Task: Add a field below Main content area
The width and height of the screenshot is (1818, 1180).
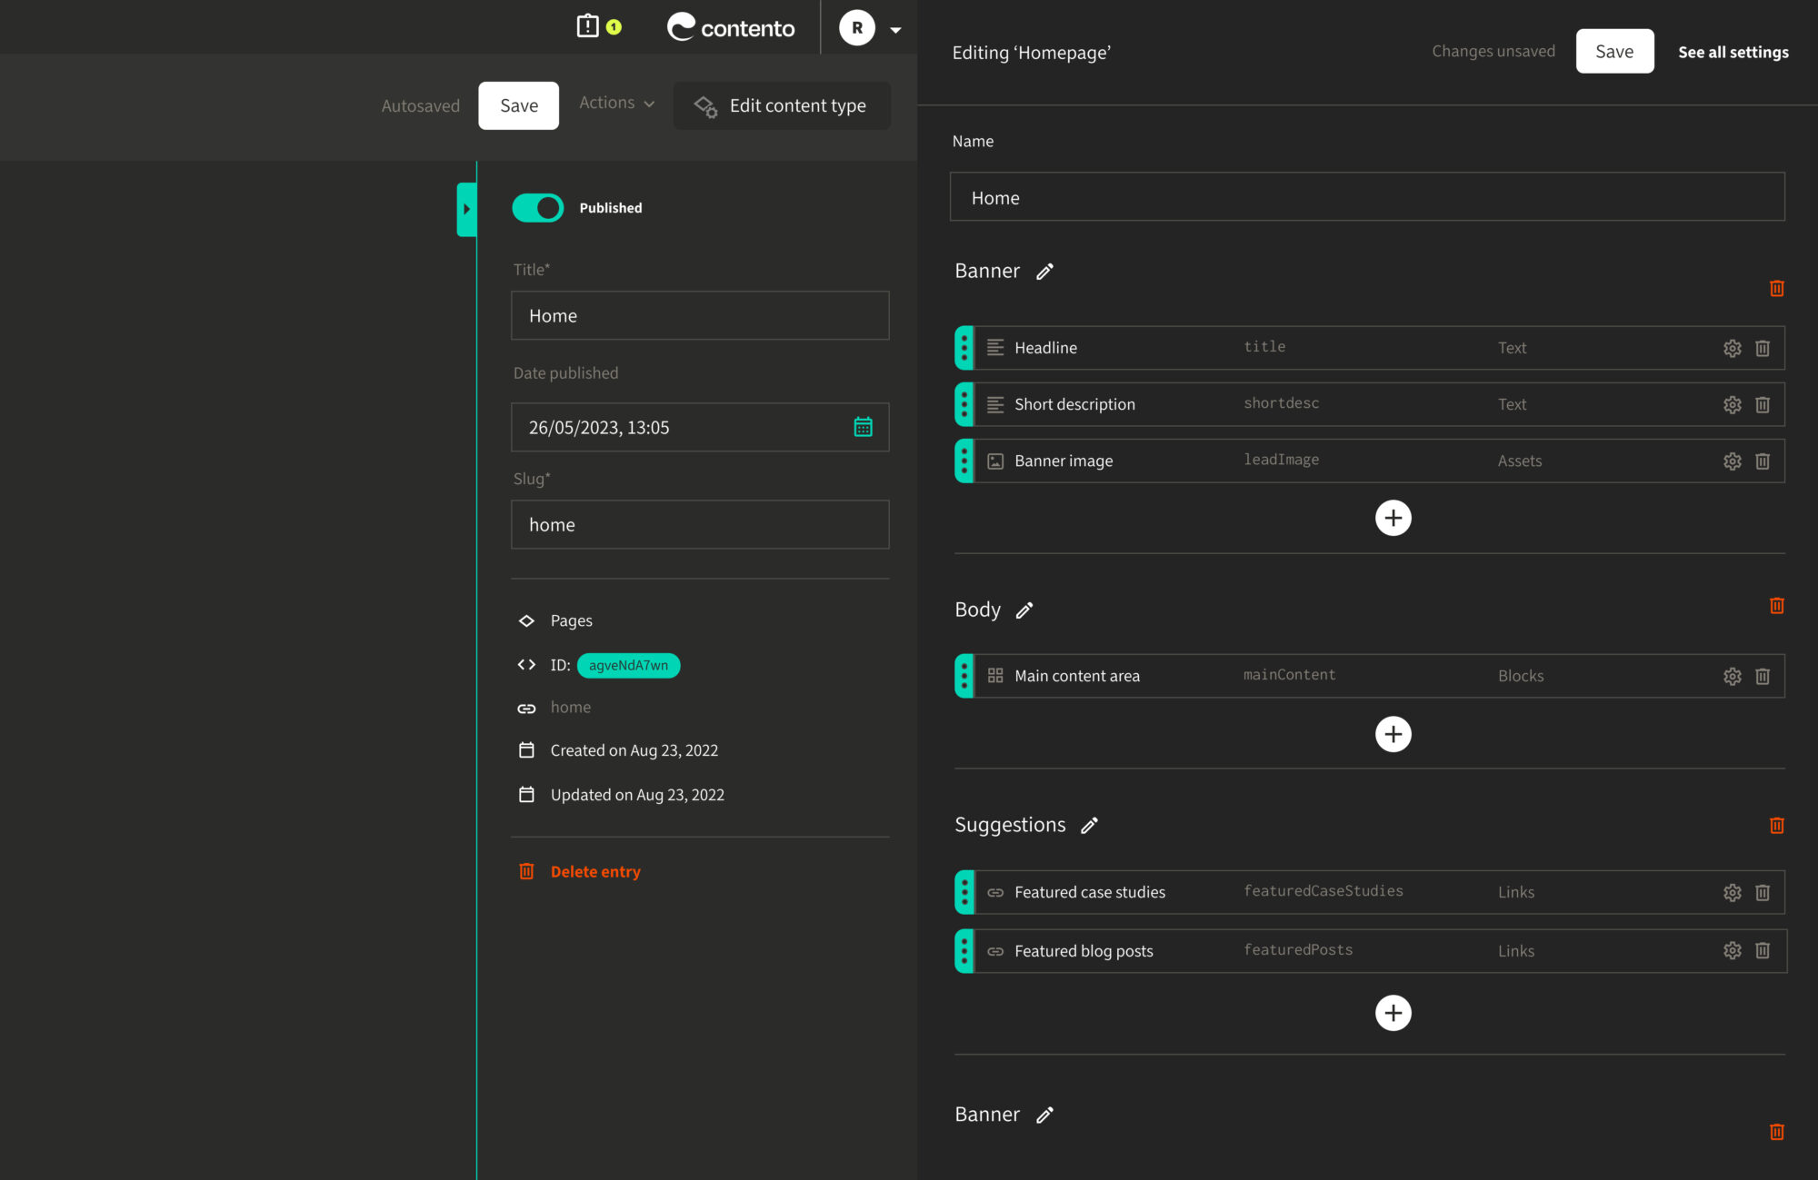Action: coord(1393,734)
